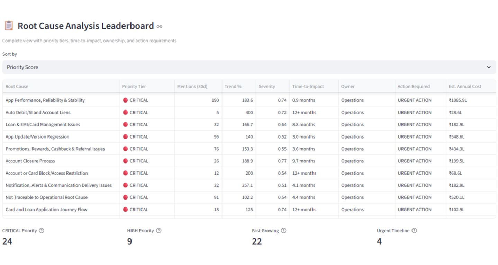This screenshot has height=265, width=498.
Task: Click the help icon next to CRITICAL Priority
Action: click(42, 231)
